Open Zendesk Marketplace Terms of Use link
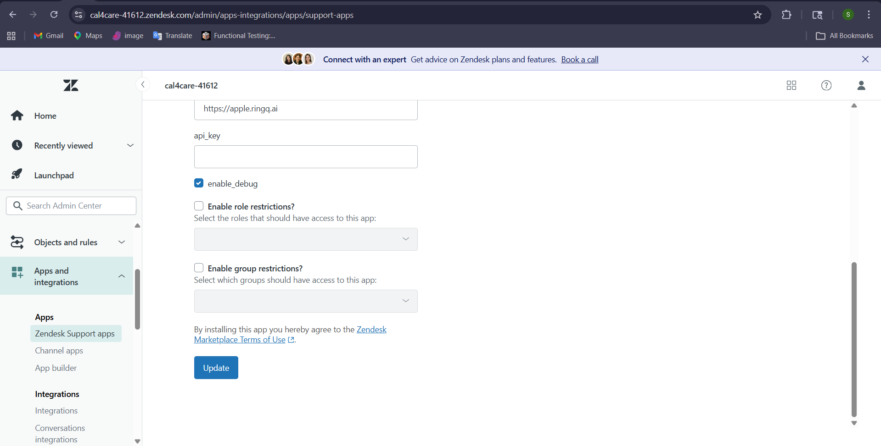Image resolution: width=881 pixels, height=446 pixels. click(290, 335)
